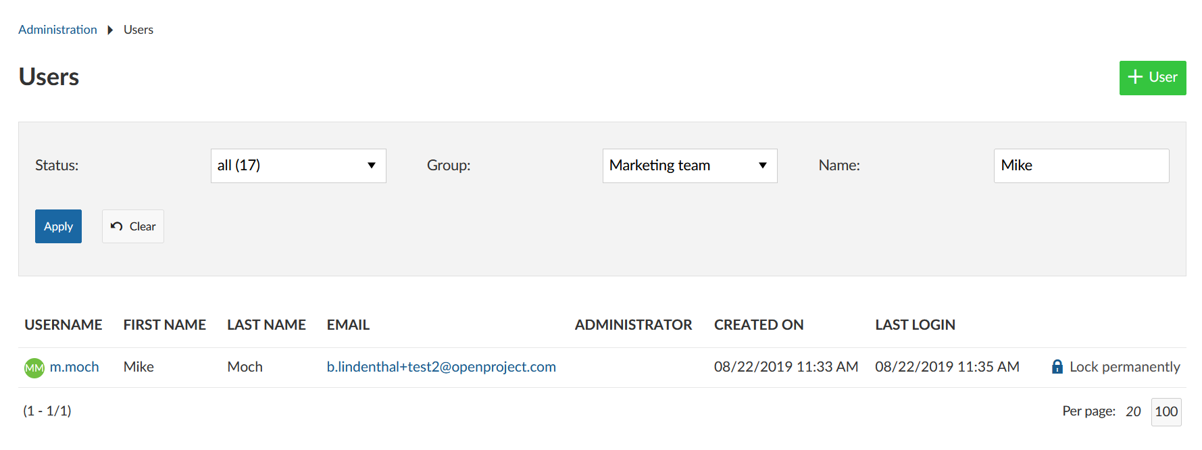Go to Administration via breadcrumb
1202x450 pixels.
(57, 30)
